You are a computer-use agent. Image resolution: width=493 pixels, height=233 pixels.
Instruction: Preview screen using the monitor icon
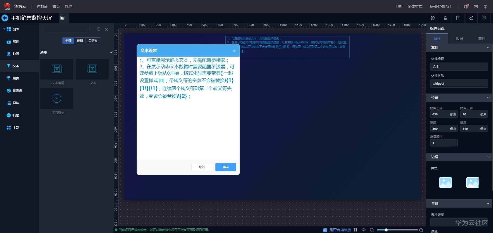click(x=484, y=18)
